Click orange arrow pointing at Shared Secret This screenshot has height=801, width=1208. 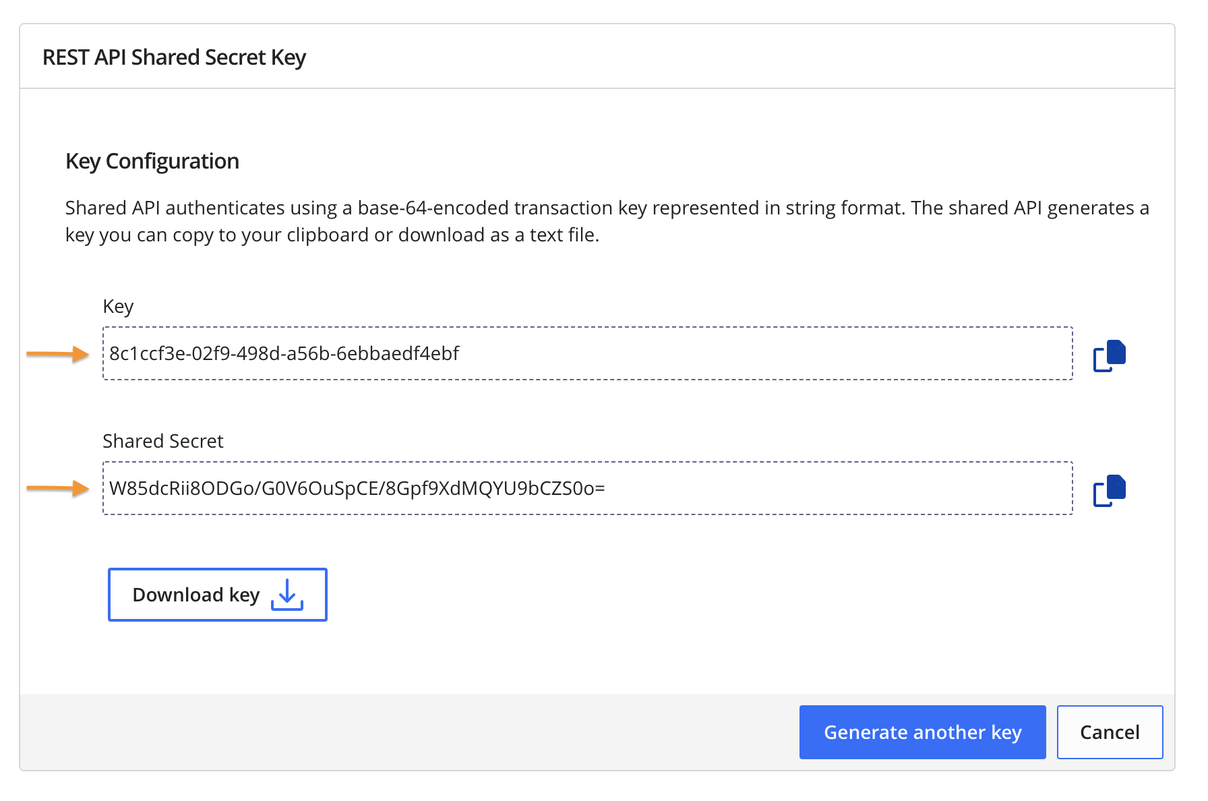point(58,488)
